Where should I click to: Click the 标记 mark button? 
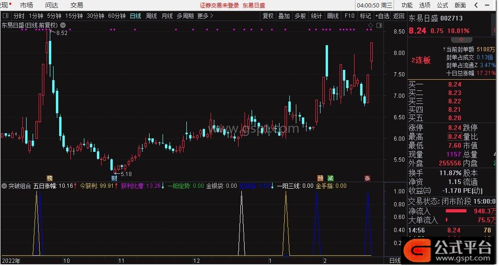365,16
